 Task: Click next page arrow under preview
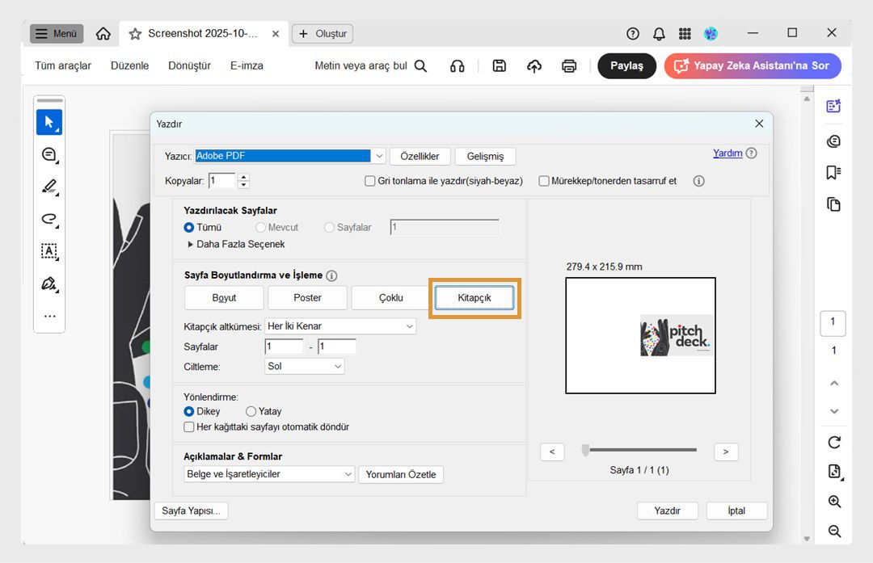pos(726,452)
